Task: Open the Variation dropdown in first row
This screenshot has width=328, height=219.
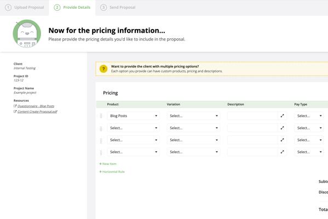Action: click(x=193, y=116)
